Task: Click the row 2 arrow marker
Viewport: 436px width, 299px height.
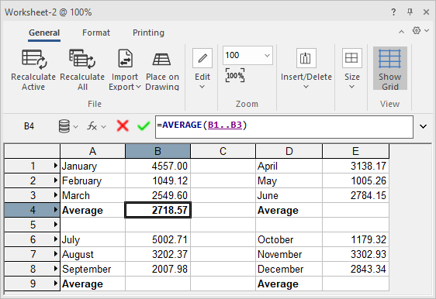Action: (x=56, y=180)
